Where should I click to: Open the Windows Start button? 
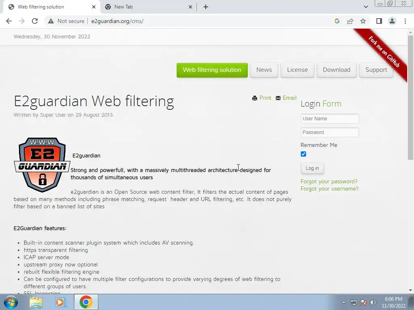(x=11, y=302)
